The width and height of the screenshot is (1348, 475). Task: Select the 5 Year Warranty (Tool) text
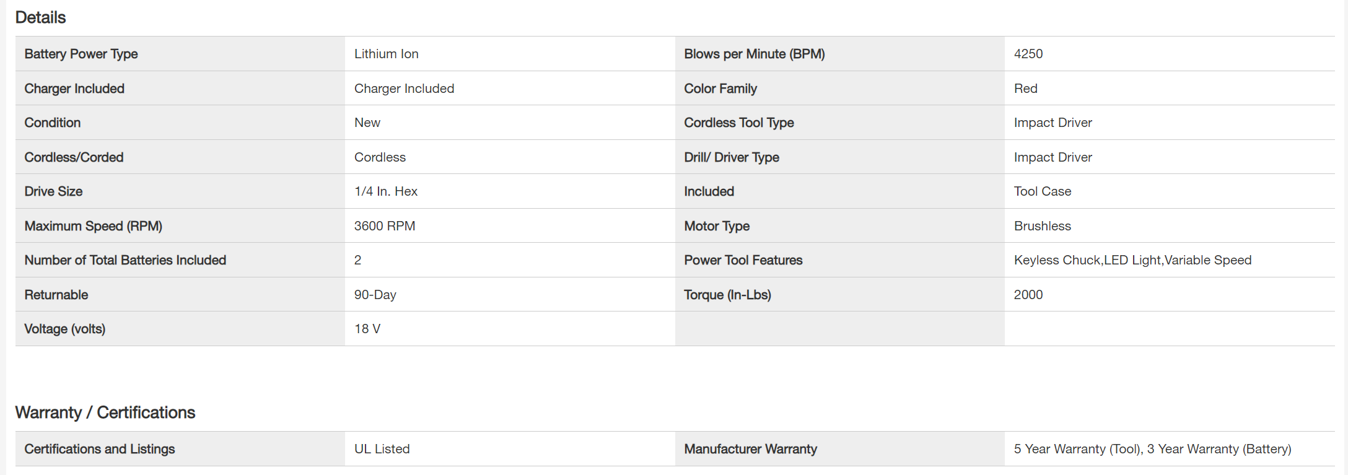pyautogui.click(x=1077, y=449)
